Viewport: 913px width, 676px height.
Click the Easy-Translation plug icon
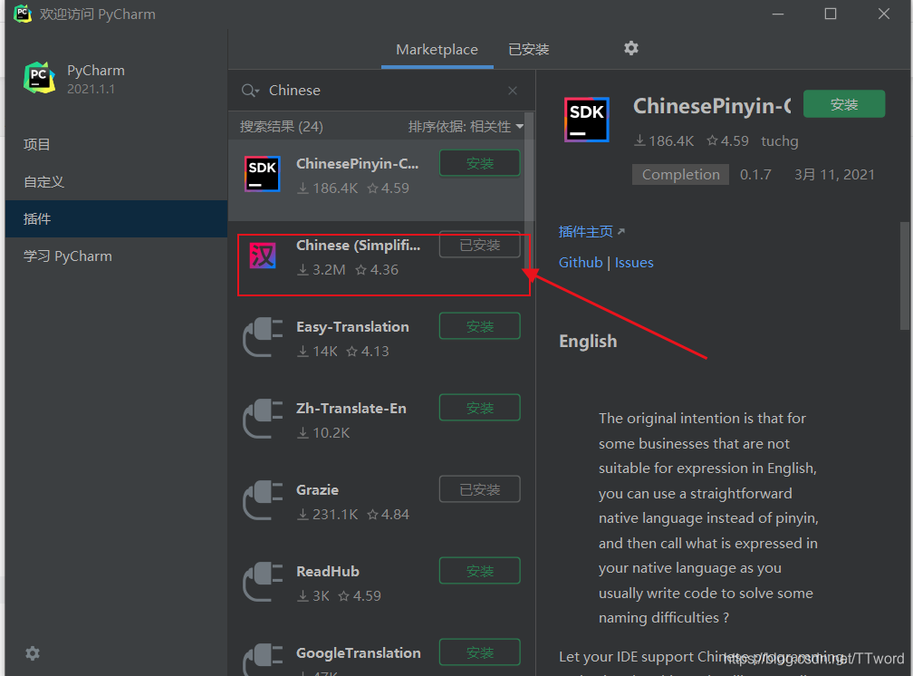(263, 337)
